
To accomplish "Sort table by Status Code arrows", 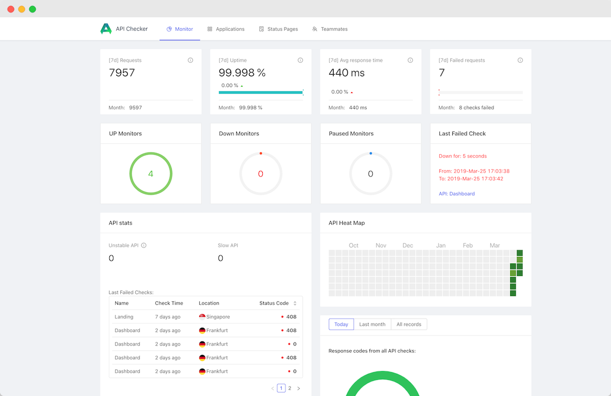I will click(295, 303).
